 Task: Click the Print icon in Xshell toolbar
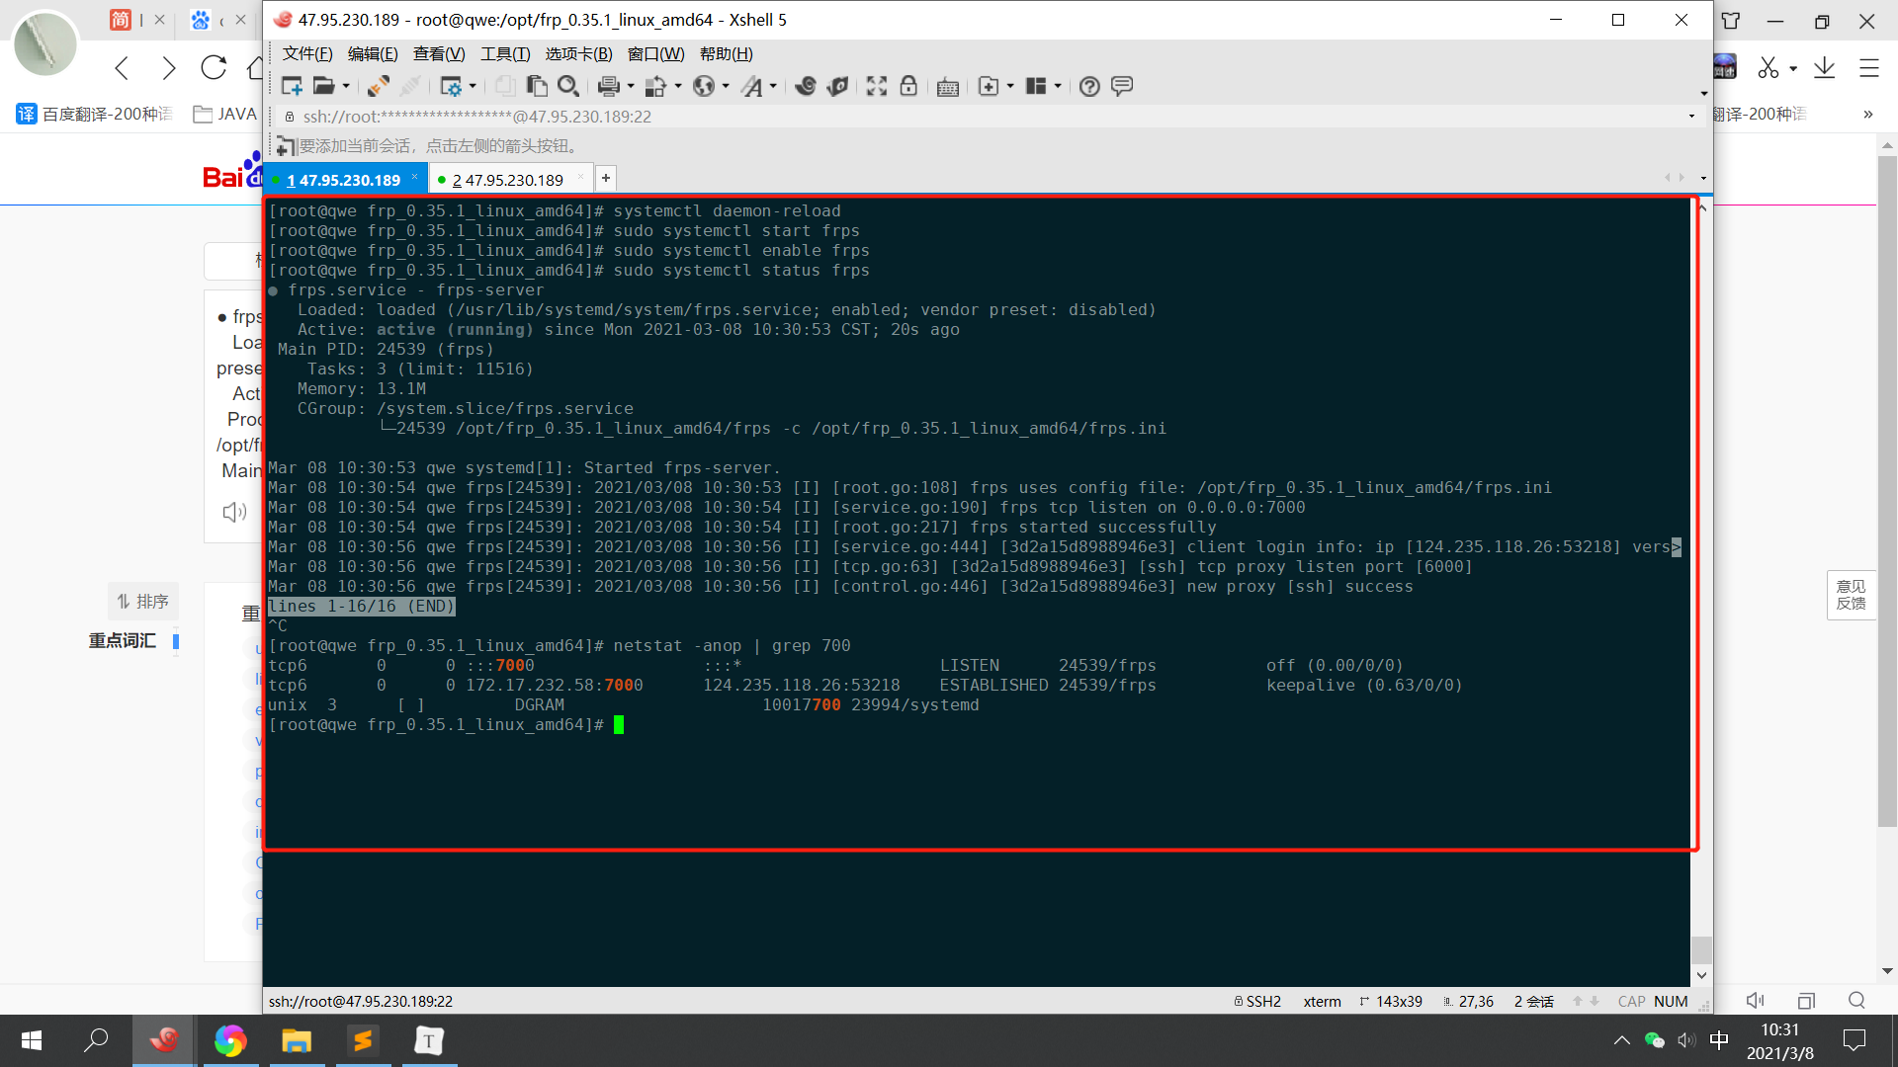(x=608, y=86)
